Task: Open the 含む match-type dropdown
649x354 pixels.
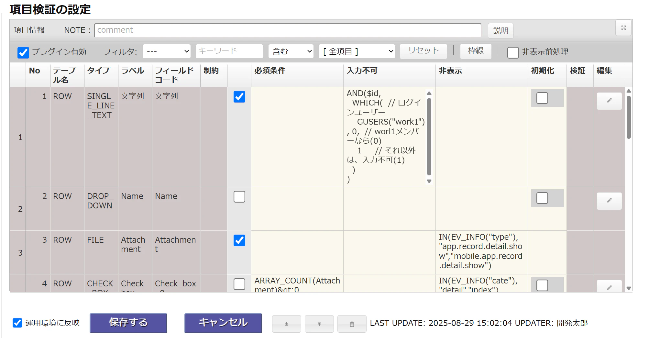Action: click(291, 51)
